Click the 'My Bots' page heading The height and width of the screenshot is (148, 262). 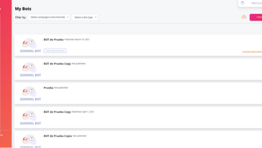[x=23, y=9]
